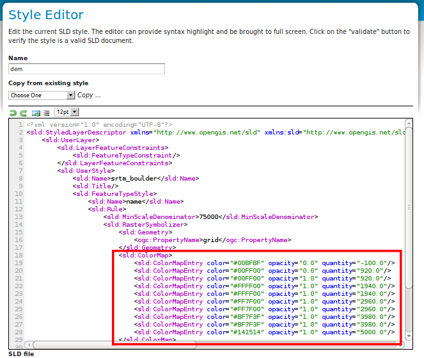Click the Name input field containing dem
Image resolution: width=424 pixels, height=358 pixels.
[x=86, y=69]
